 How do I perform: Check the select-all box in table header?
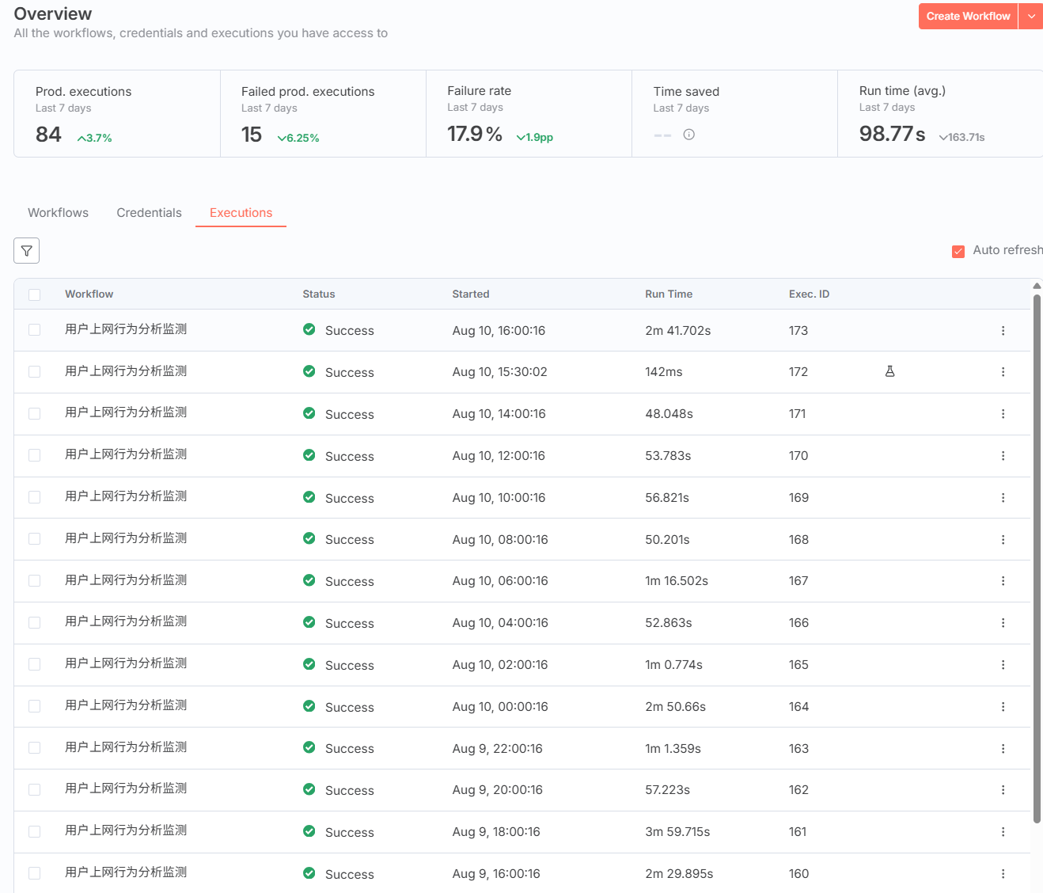tap(34, 294)
